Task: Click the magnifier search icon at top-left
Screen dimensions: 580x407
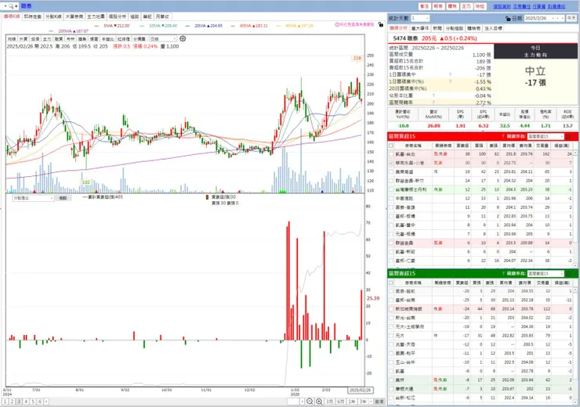Action: pyautogui.click(x=11, y=6)
